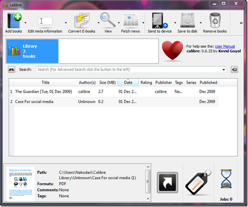Image resolution: width=248 pixels, height=207 pixels.
Task: Click the details panel scrollbar handle
Action: 148,182
